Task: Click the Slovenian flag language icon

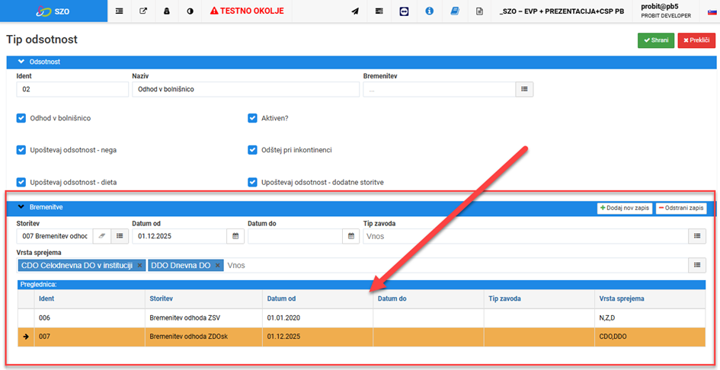Action: (x=711, y=11)
